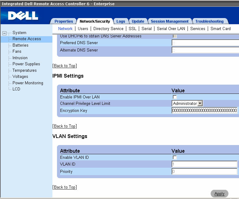Switch to the Properties tab

(x=64, y=21)
